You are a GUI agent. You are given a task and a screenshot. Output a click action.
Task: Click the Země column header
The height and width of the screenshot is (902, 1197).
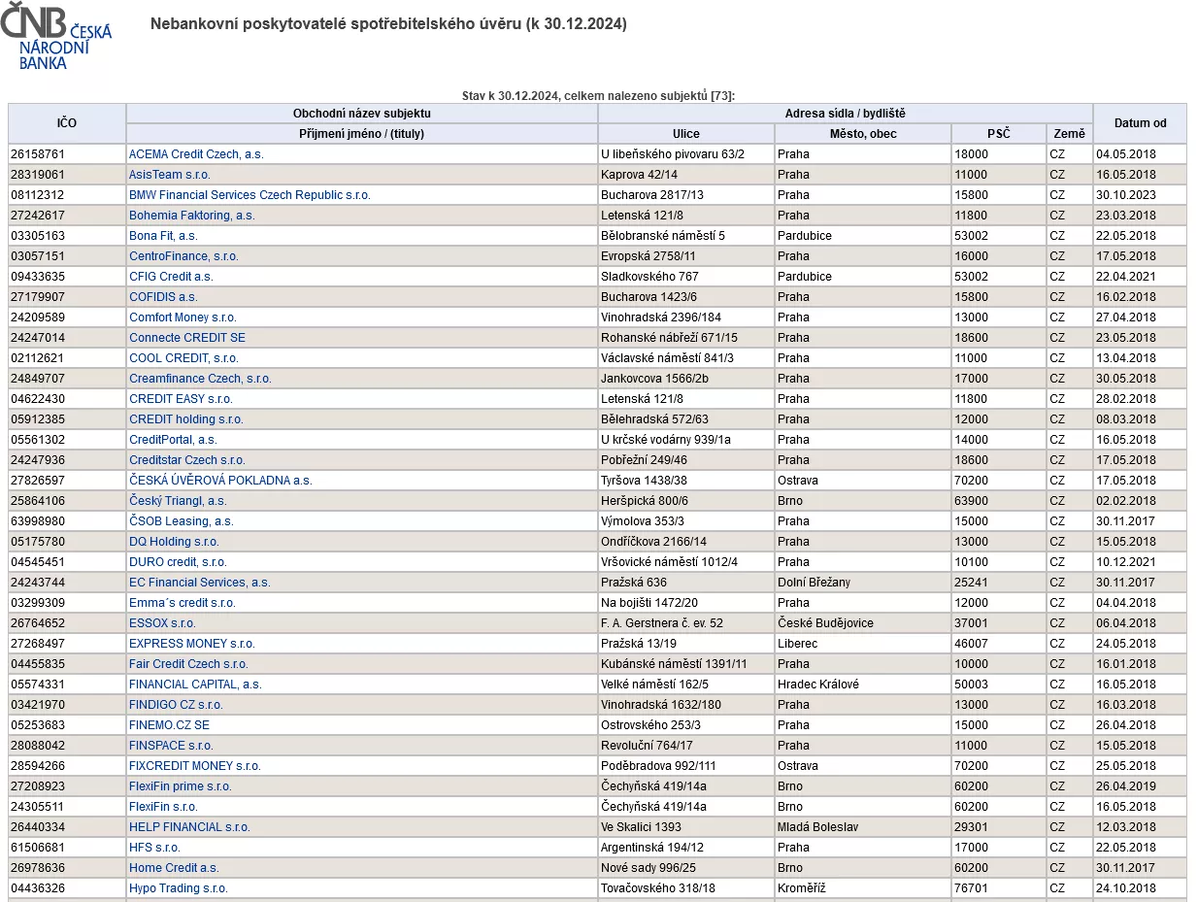(x=1070, y=134)
